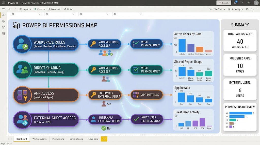Expand the first All filter dropdown
The image size is (260, 145).
click(26, 14)
